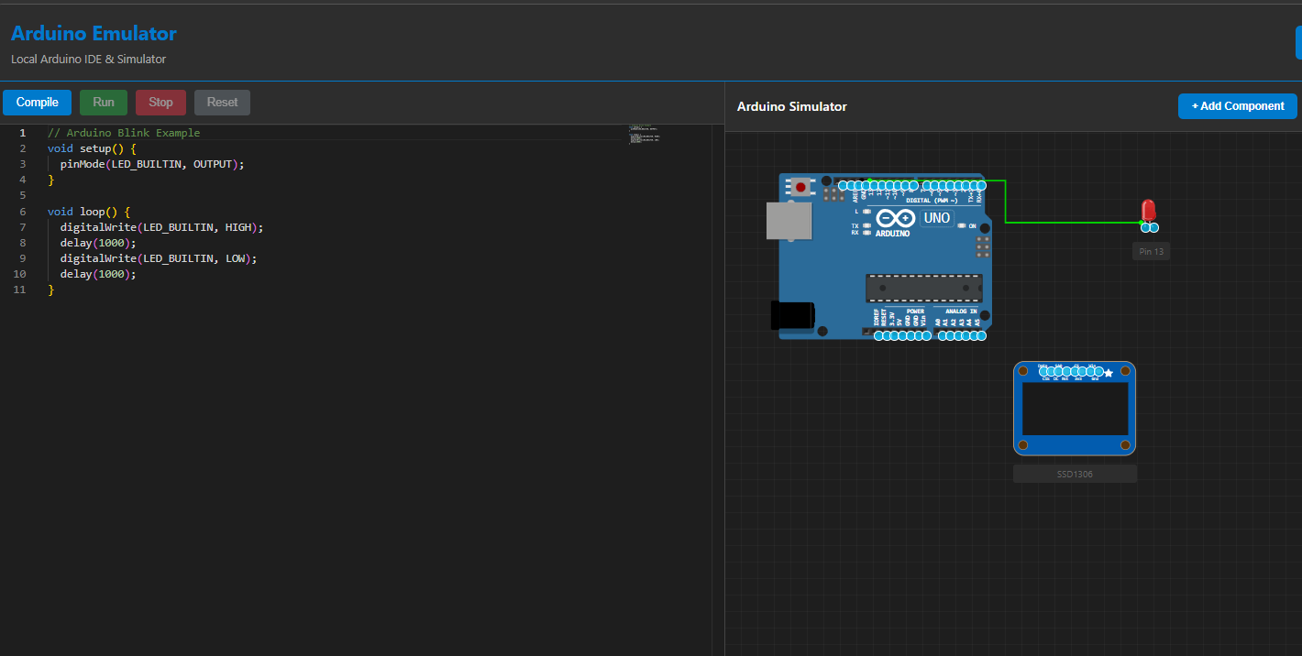Click the Compile button
The image size is (1302, 656).
click(x=37, y=103)
